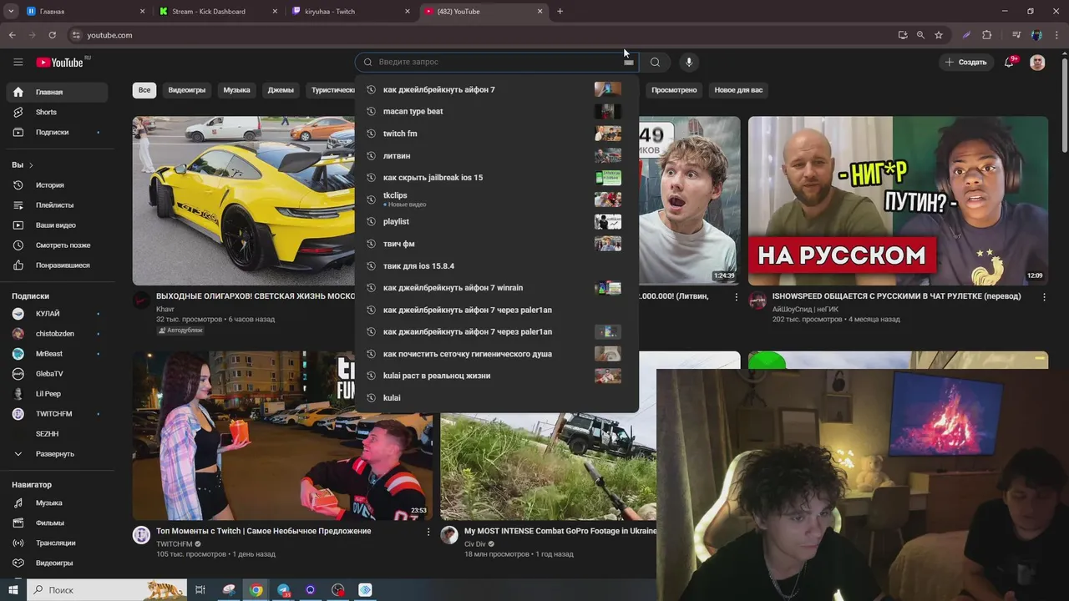Open Смотреть позже in the sidebar
This screenshot has width=1069, height=601.
[57, 245]
